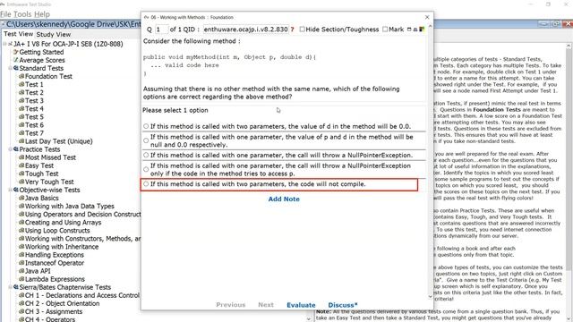Select Creating and Using Arrays node

tap(63, 223)
